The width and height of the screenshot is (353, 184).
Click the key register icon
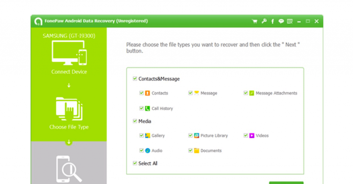[x=264, y=21]
